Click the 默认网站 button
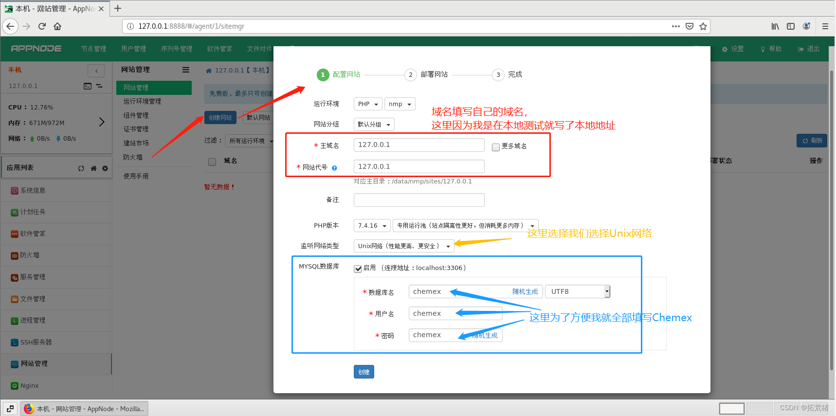The width and height of the screenshot is (836, 416). (x=258, y=117)
